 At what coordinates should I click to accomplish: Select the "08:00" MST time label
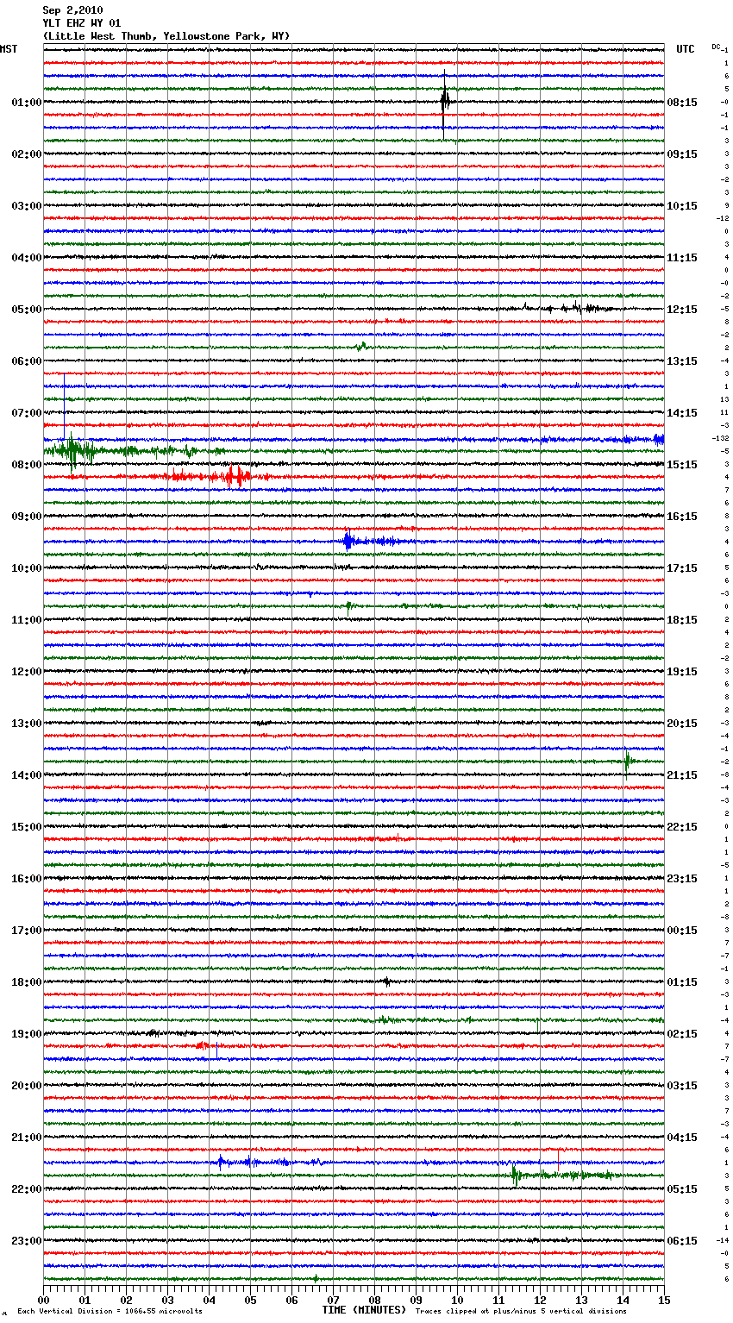tap(27, 465)
